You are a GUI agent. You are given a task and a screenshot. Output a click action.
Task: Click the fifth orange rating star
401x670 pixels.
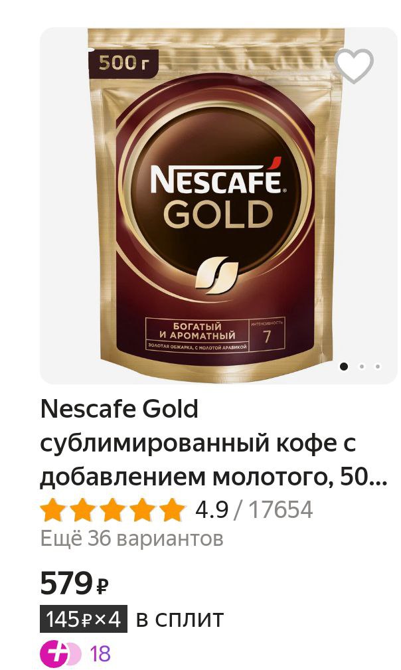[172, 510]
